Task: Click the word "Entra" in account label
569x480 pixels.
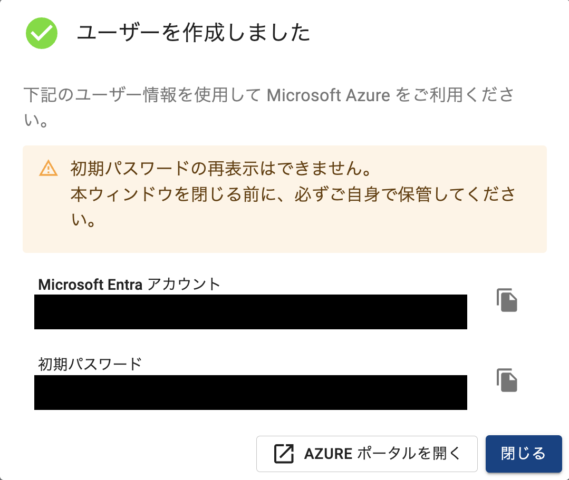Action: pos(125,285)
